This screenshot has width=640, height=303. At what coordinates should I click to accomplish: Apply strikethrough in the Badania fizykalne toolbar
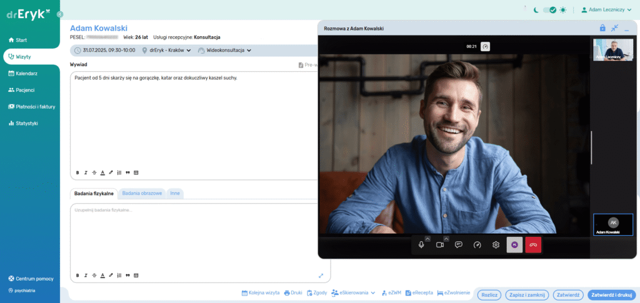point(94,276)
